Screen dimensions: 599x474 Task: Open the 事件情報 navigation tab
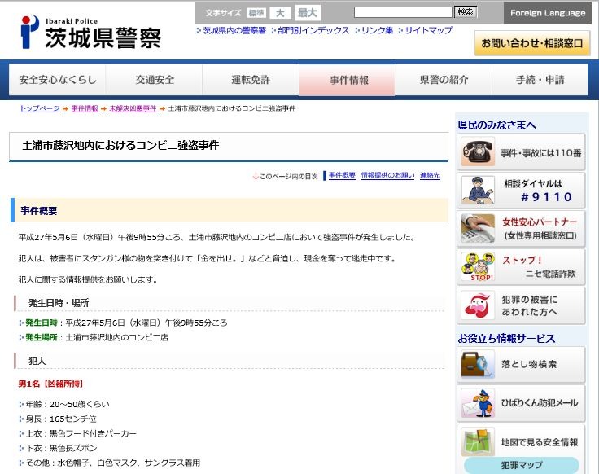[348, 81]
